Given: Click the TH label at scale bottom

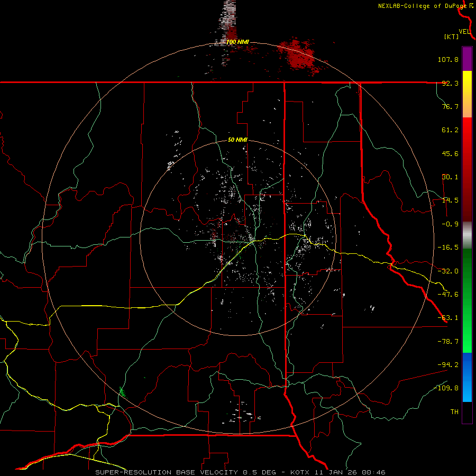Looking at the screenshot, I should [454, 412].
